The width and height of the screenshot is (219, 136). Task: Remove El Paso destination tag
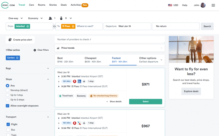(73, 26)
